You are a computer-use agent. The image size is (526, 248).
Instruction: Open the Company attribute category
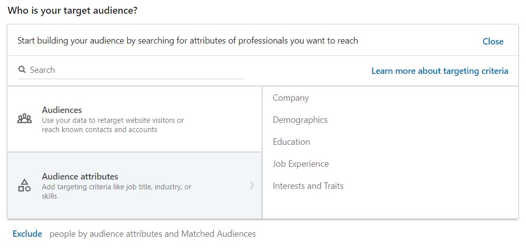pyautogui.click(x=291, y=98)
